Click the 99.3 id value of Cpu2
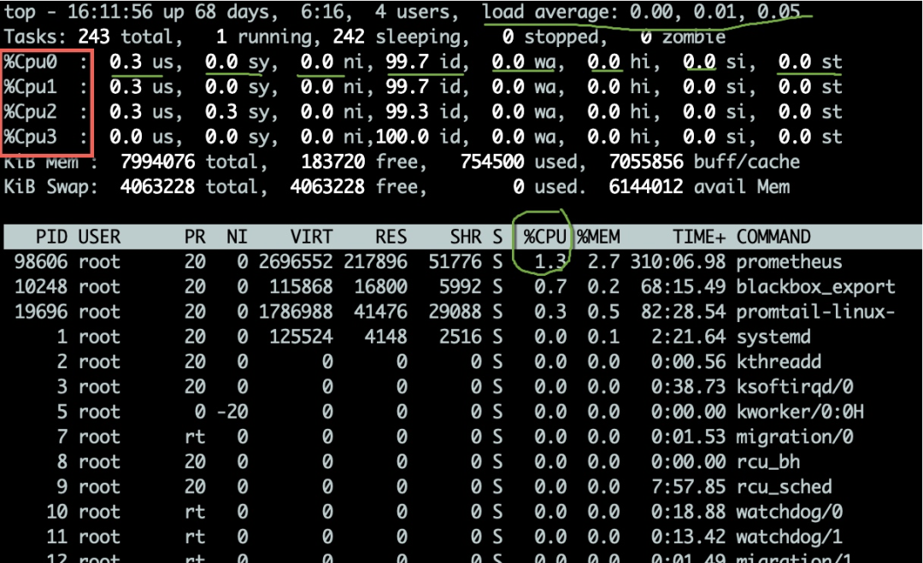923x563 pixels. tap(408, 112)
